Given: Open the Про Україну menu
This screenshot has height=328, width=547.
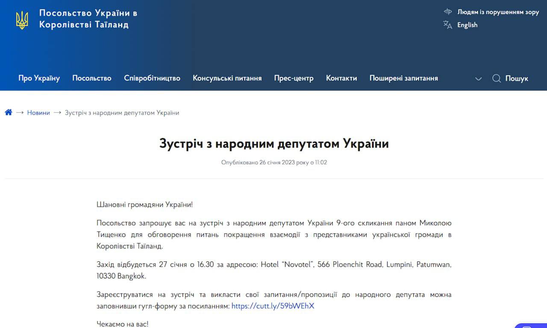Looking at the screenshot, I should [39, 78].
